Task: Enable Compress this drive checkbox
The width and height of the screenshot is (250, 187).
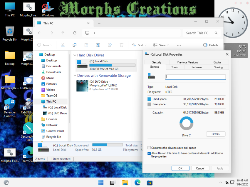Action: (149, 148)
